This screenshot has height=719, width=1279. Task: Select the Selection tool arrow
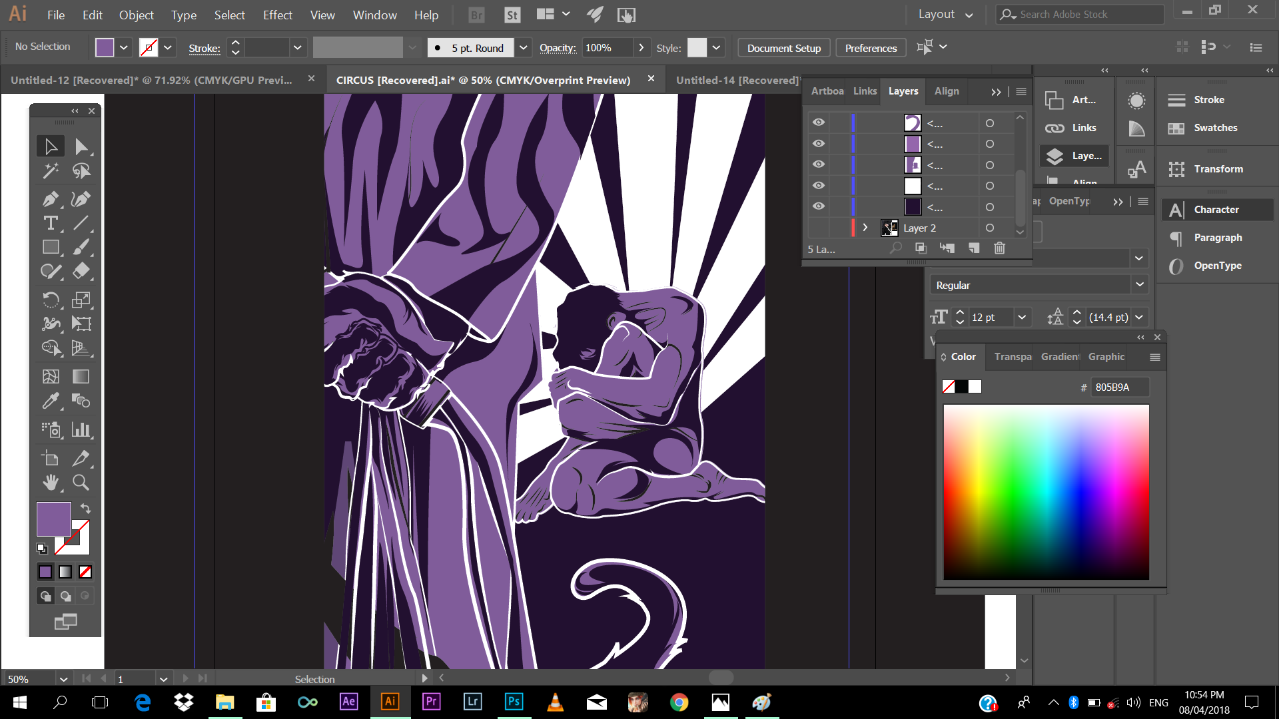click(x=51, y=146)
